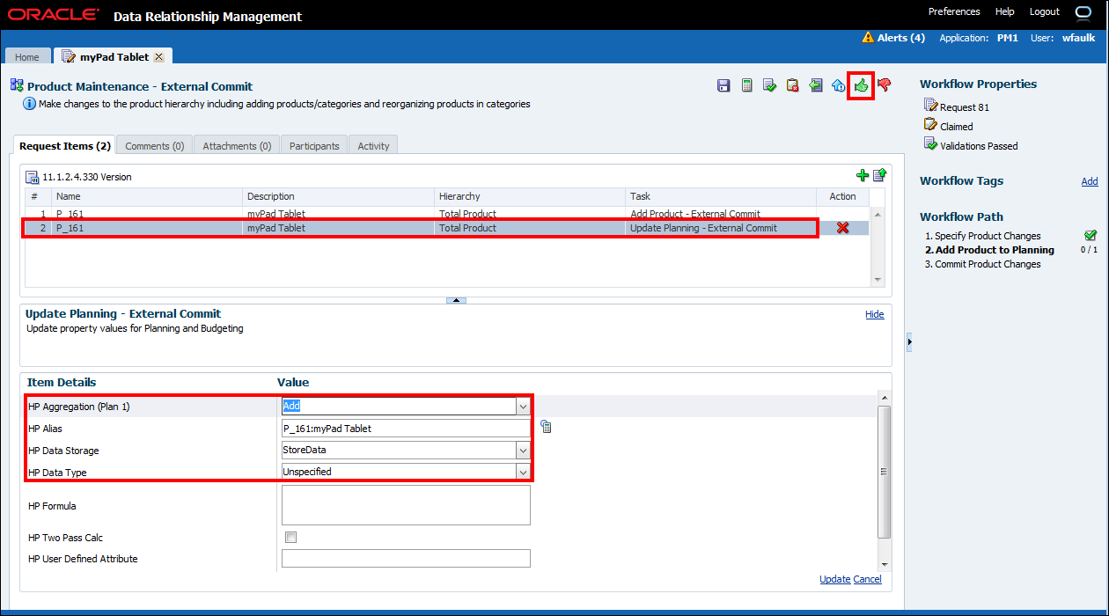
Task: Click the Cancel link
Action: coord(867,579)
